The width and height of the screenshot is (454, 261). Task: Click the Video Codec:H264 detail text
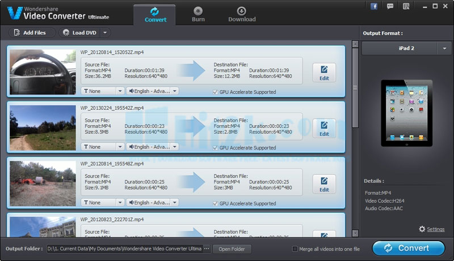pyautogui.click(x=385, y=200)
